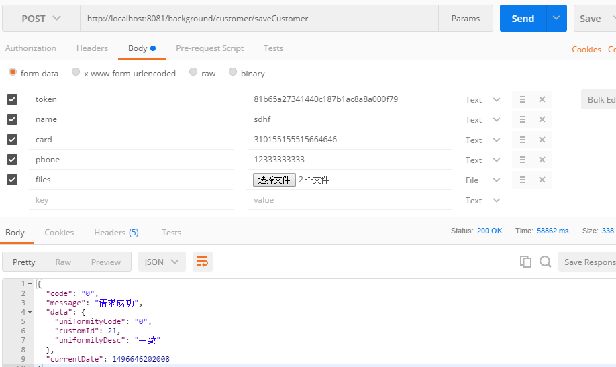Image resolution: width=616 pixels, height=367 pixels.
Task: Open the response Tests tab
Action: click(x=171, y=233)
